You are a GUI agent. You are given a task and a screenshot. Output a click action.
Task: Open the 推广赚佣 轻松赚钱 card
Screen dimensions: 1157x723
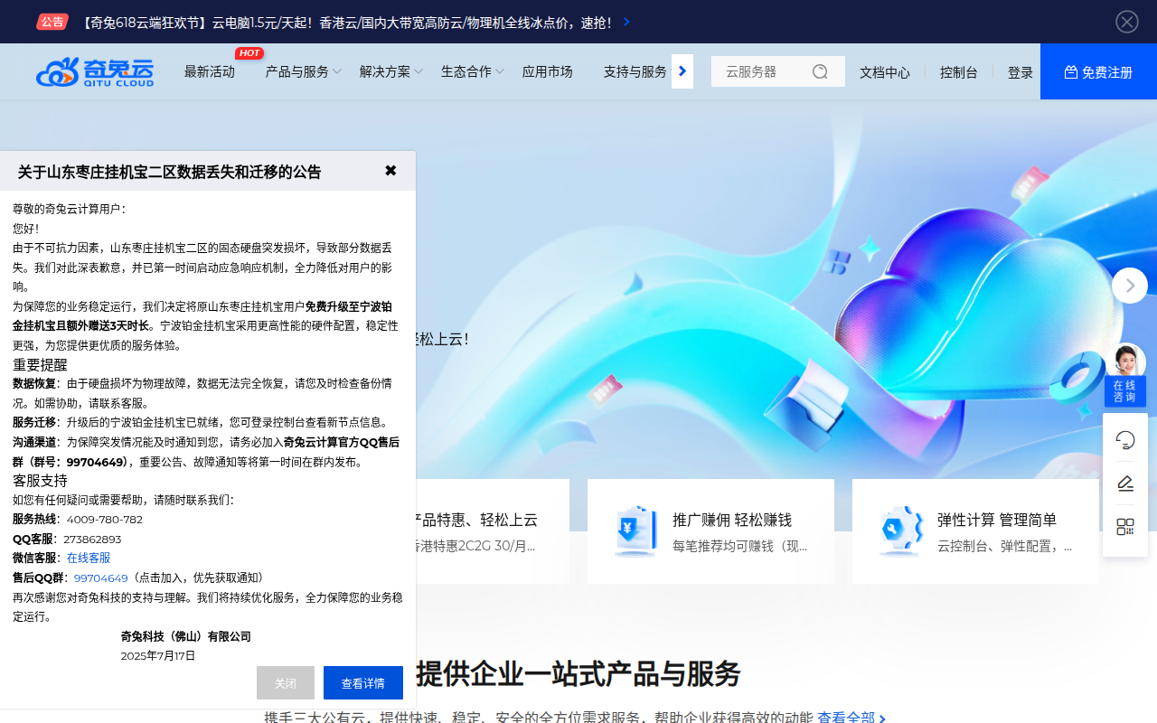710,531
